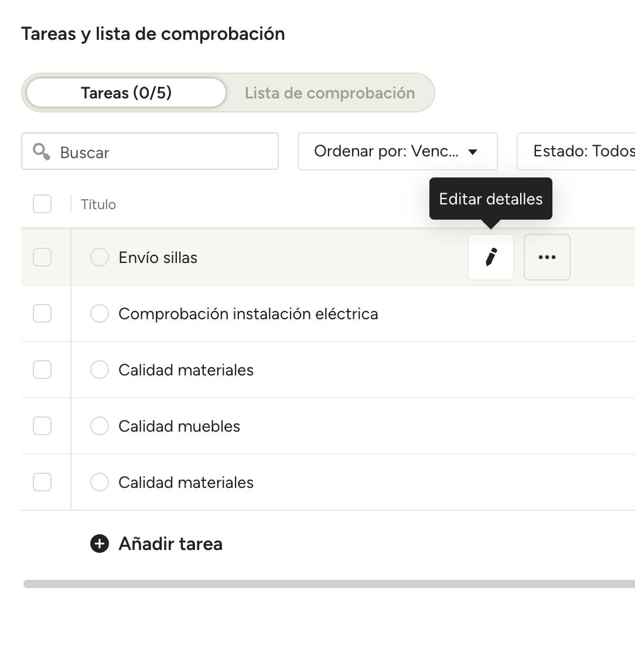The height and width of the screenshot is (656, 635).
Task: Check the box for Envío sillas row
Action: (42, 257)
